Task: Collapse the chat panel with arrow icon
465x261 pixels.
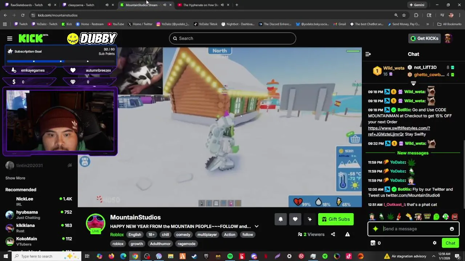Action: click(368, 54)
